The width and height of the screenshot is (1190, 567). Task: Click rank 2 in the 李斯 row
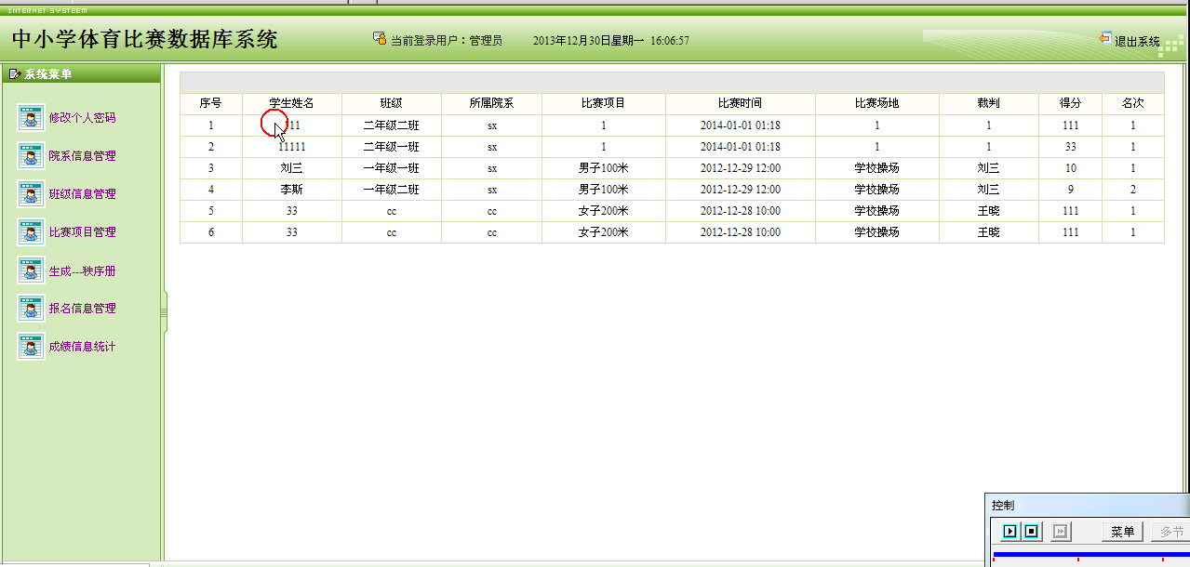coord(1133,190)
